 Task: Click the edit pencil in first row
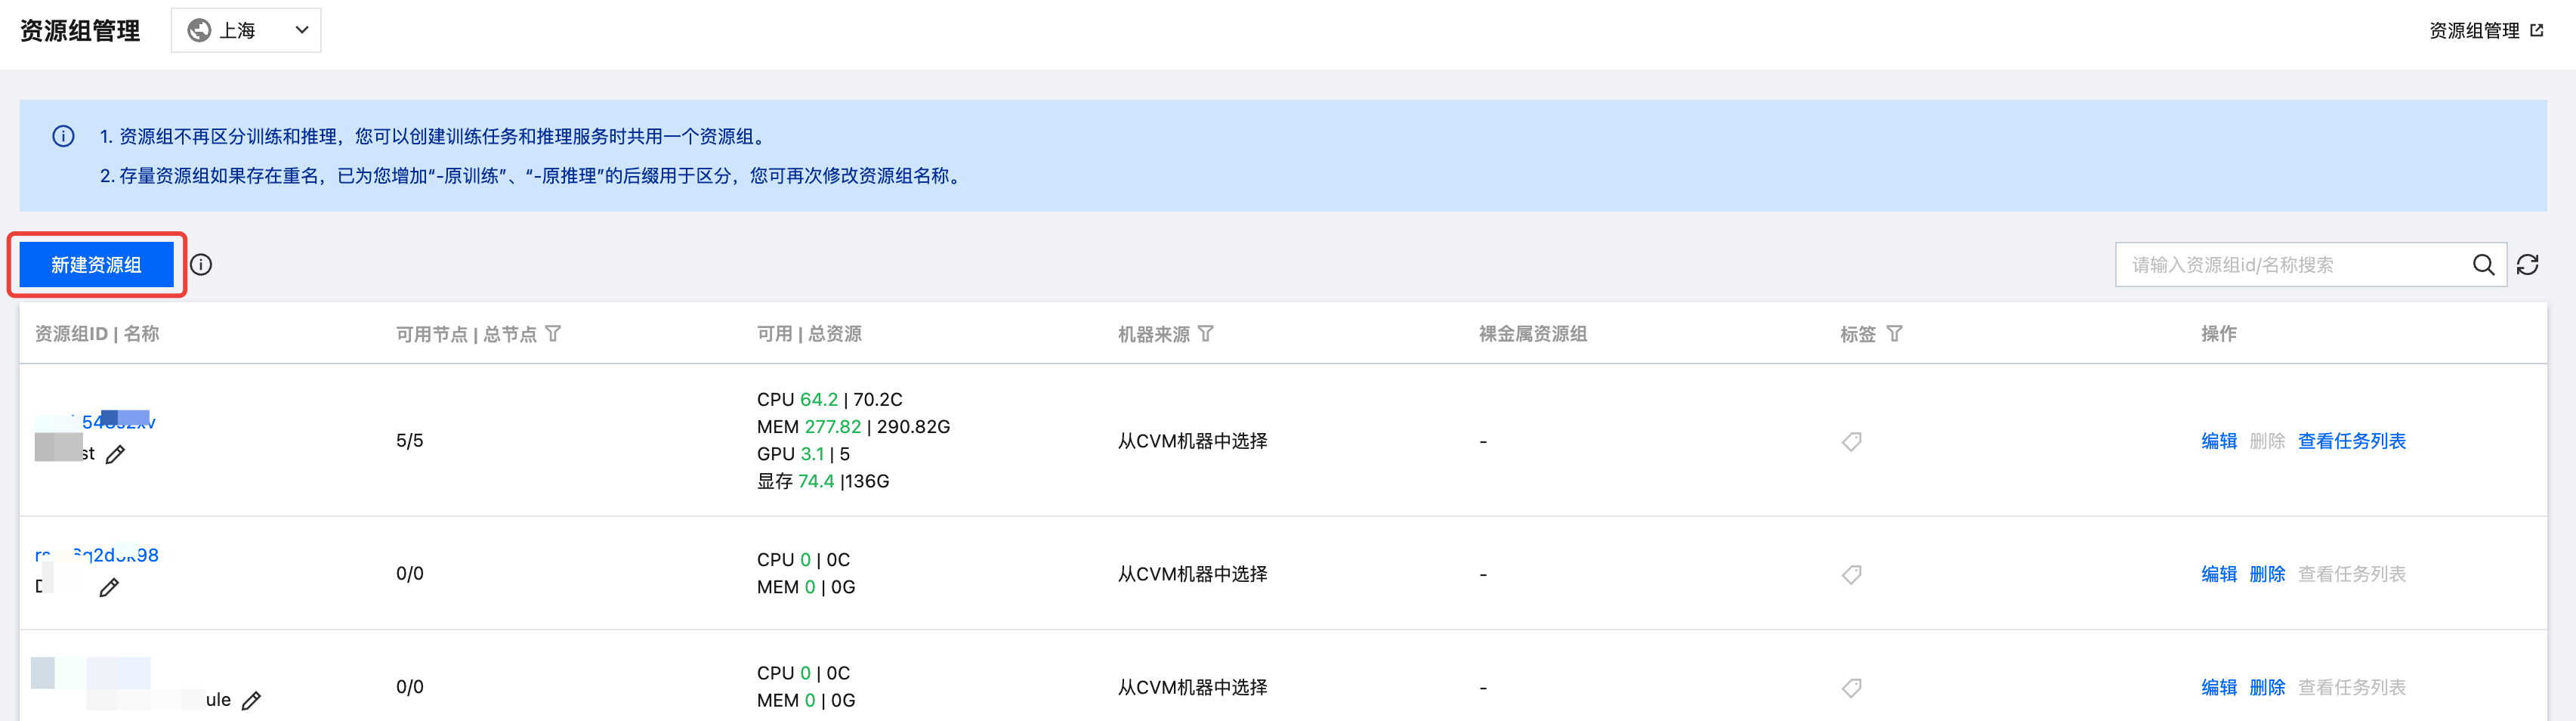click(116, 455)
